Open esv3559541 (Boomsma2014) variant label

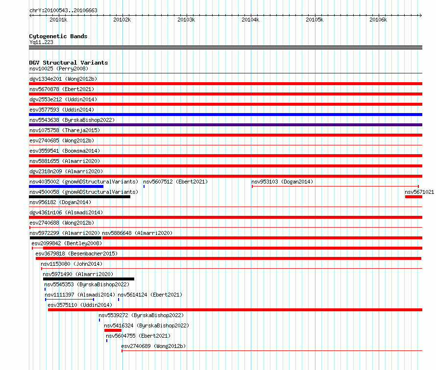tap(65, 151)
